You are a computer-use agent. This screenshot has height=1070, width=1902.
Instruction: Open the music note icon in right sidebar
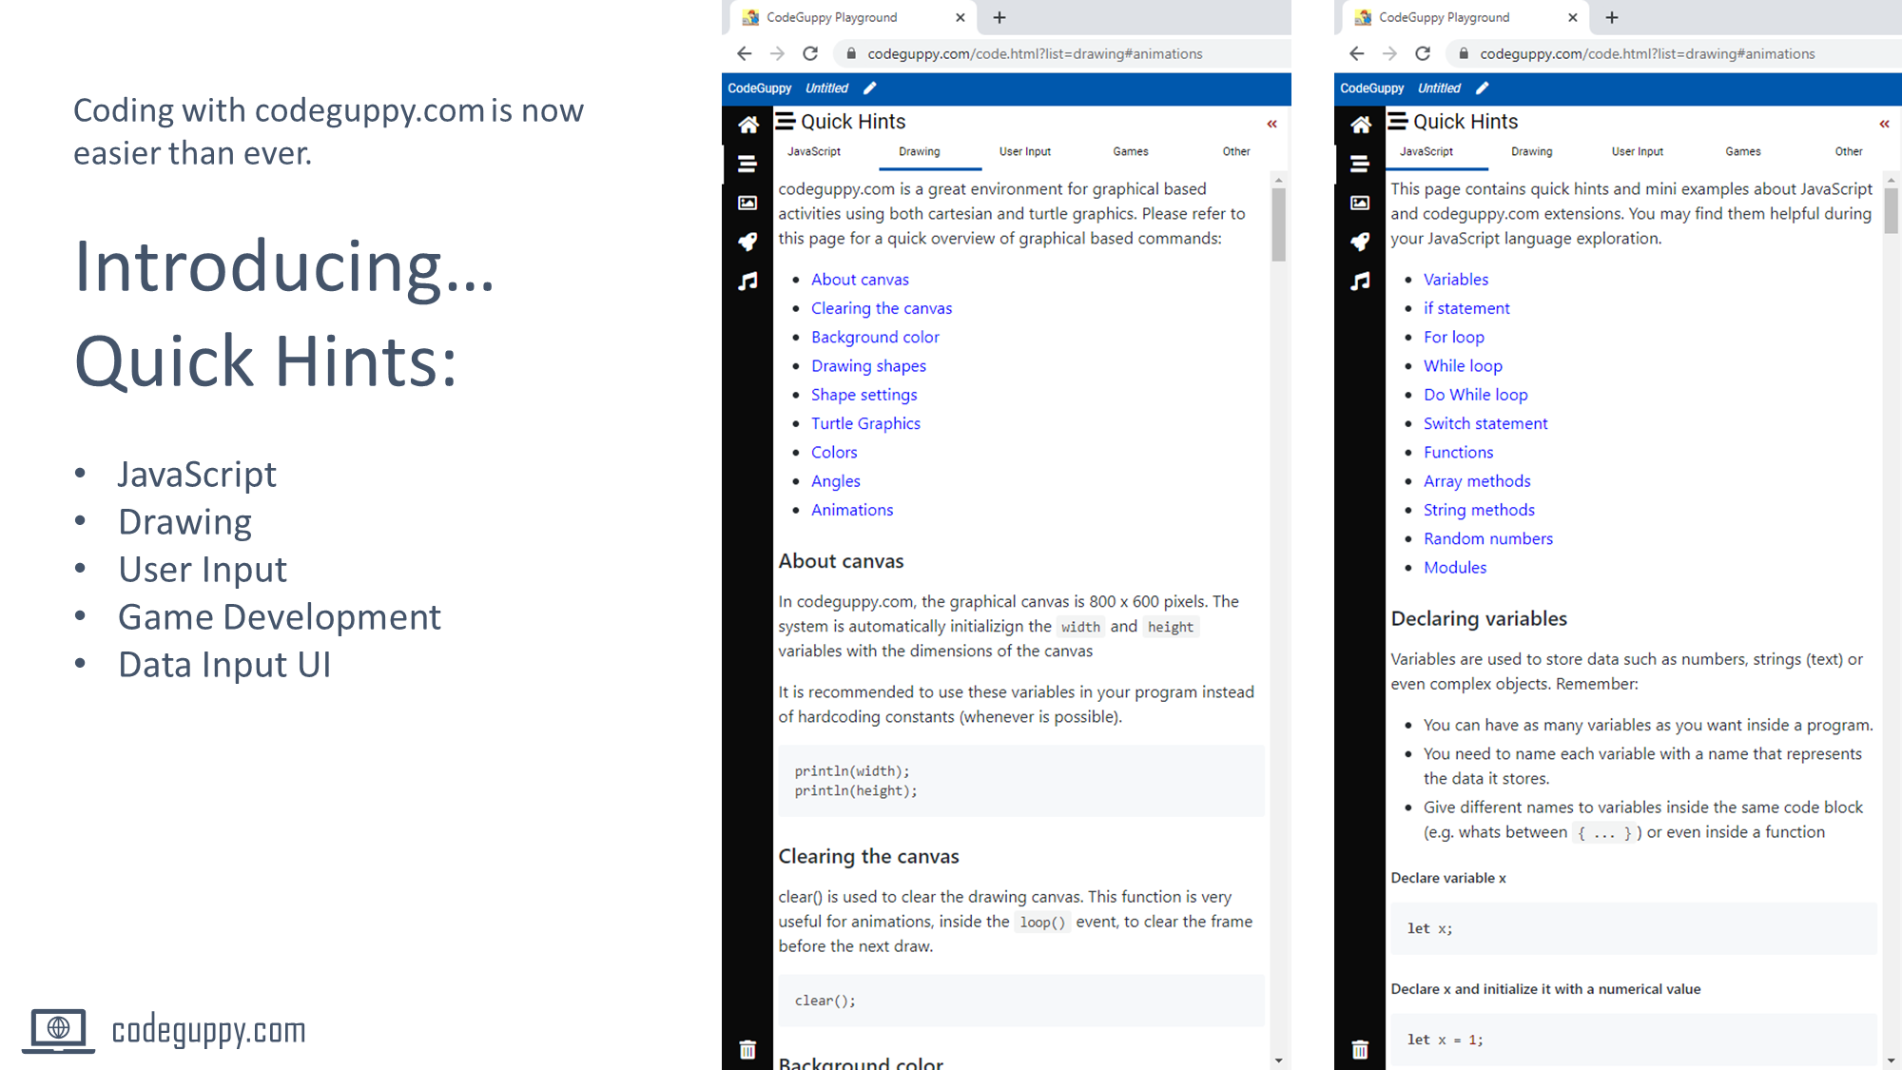1360,281
